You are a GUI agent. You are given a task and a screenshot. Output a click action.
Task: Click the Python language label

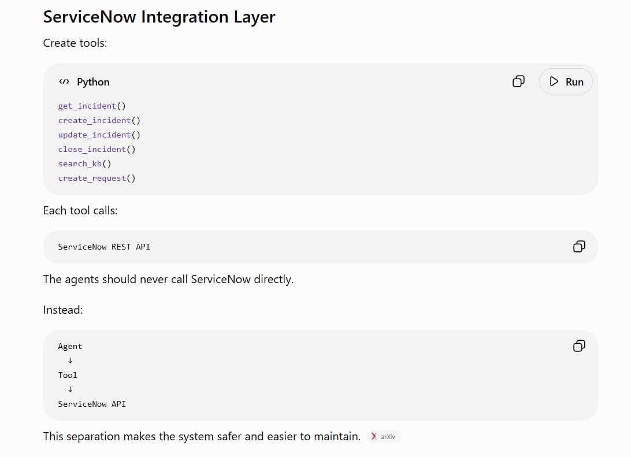click(93, 81)
